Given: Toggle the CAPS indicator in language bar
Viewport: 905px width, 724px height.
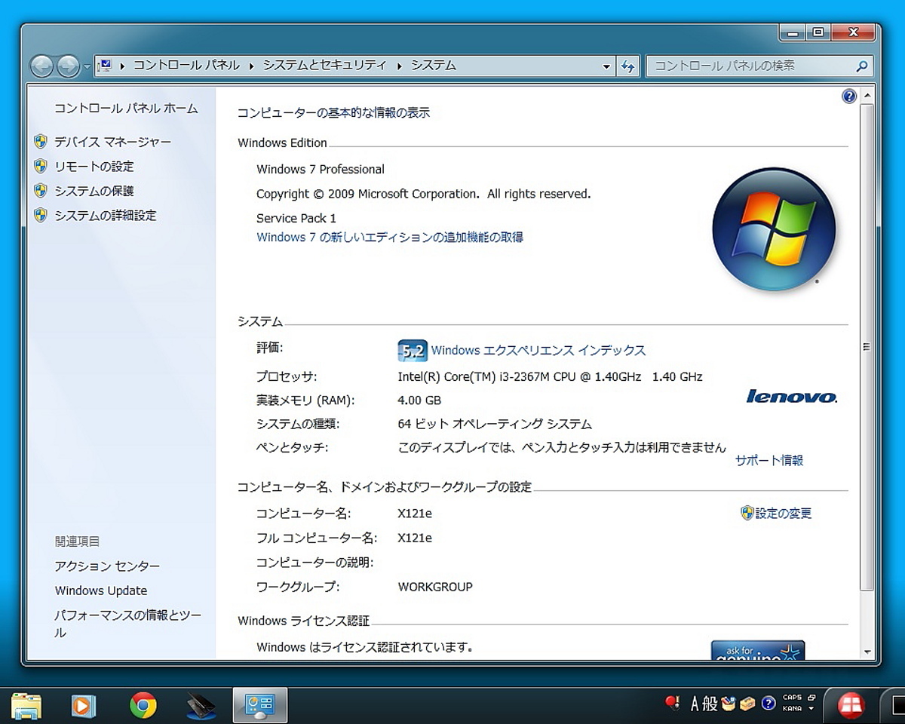Looking at the screenshot, I should 793,698.
